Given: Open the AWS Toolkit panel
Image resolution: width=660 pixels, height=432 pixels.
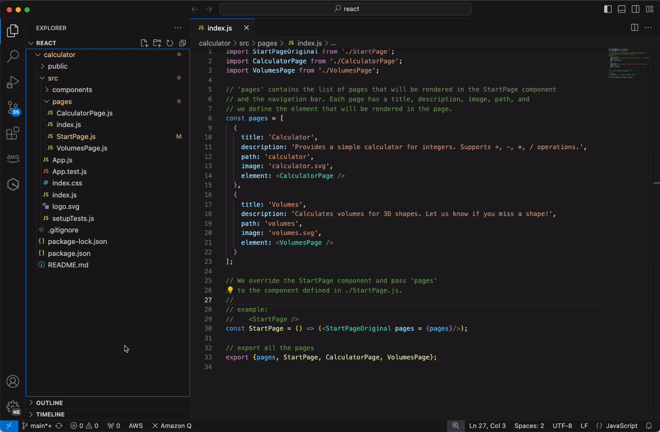Looking at the screenshot, I should [12, 158].
